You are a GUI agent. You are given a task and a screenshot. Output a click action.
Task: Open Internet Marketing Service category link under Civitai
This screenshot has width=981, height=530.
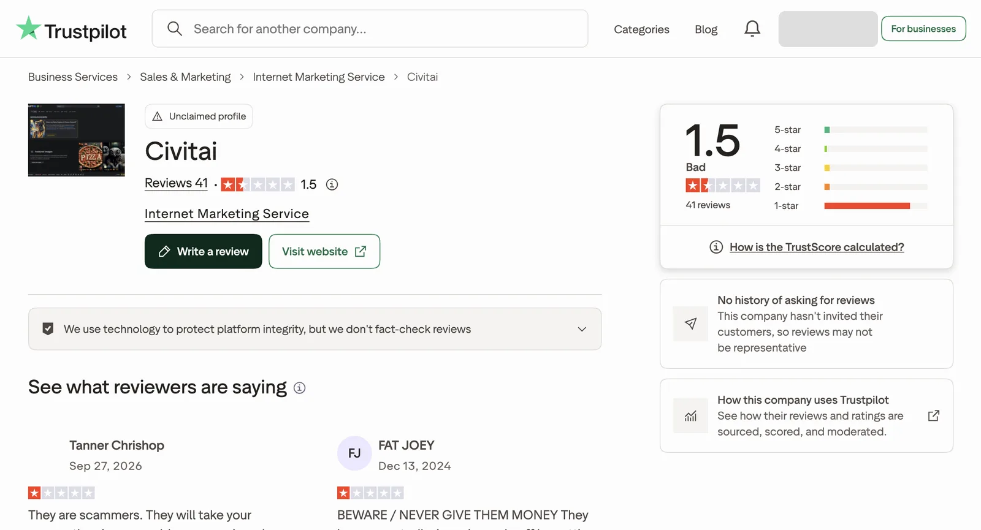click(227, 214)
